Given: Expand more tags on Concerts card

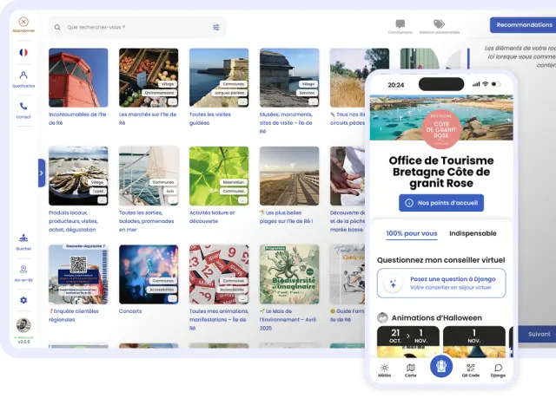Looking at the screenshot, I should (x=172, y=299).
